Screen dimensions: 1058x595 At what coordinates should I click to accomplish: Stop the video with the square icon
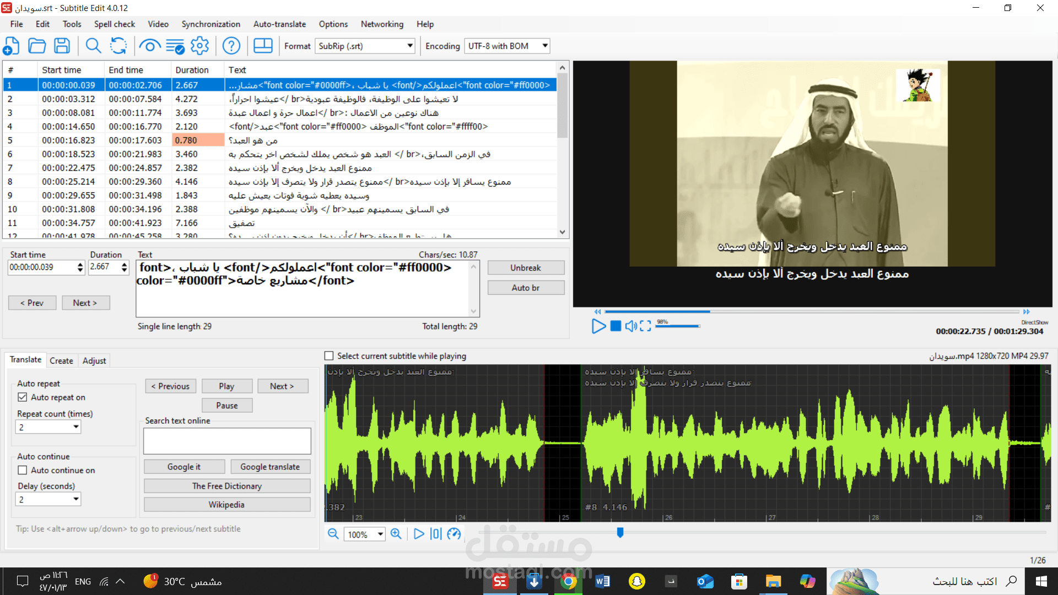(x=616, y=326)
